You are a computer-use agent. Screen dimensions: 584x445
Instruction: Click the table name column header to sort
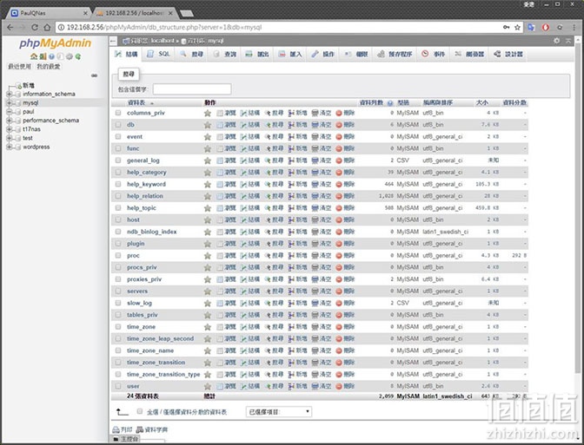136,103
